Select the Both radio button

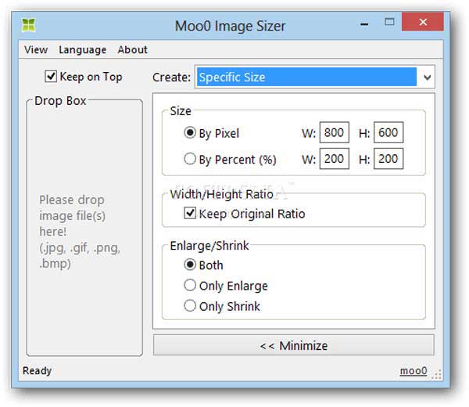point(190,265)
